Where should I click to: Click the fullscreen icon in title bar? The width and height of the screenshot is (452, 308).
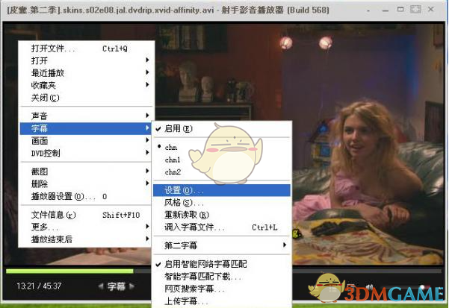tap(415, 9)
